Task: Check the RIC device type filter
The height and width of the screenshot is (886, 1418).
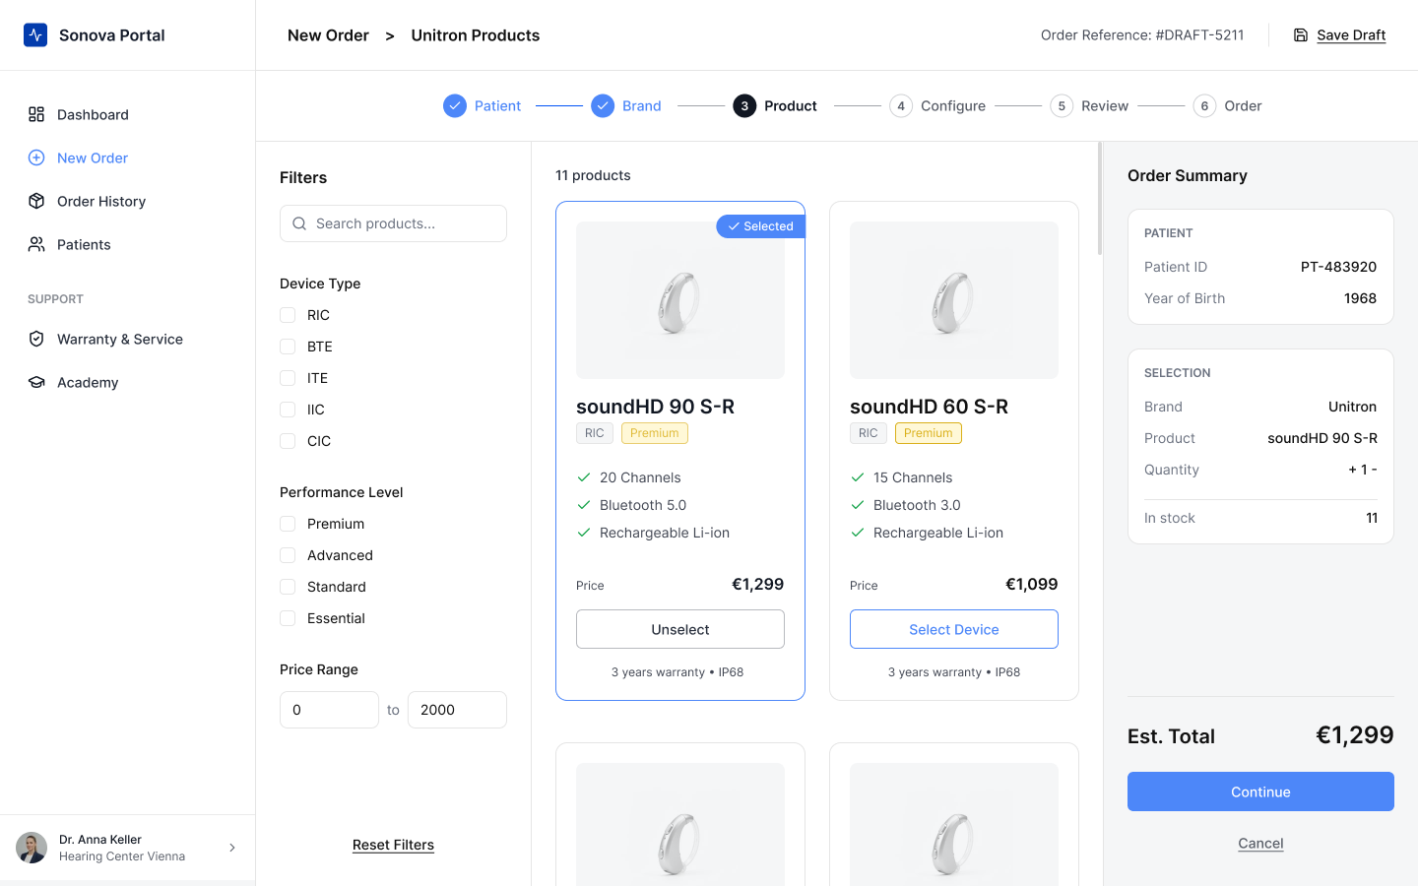Action: [288, 315]
